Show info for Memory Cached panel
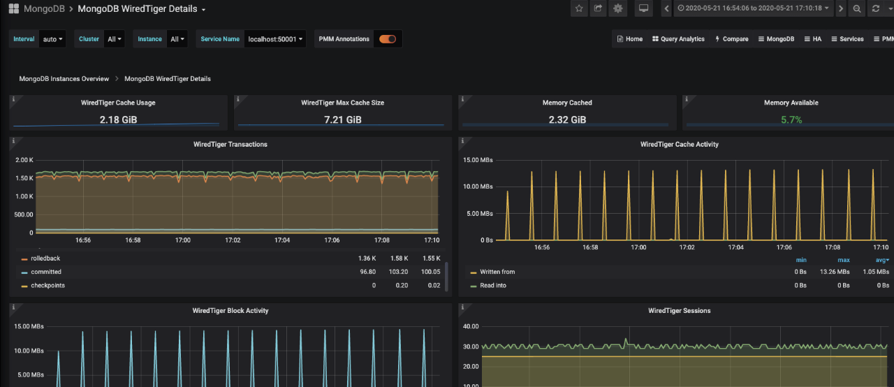 (x=462, y=99)
